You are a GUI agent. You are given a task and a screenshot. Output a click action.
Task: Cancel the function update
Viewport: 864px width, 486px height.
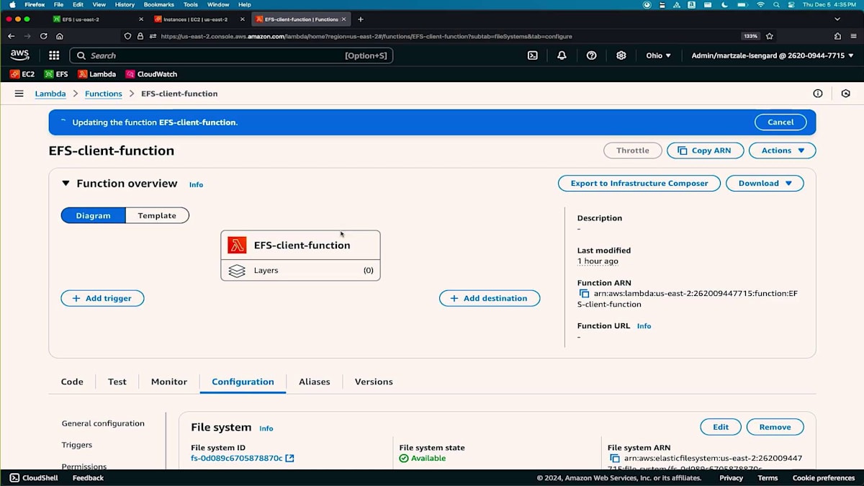(780, 122)
